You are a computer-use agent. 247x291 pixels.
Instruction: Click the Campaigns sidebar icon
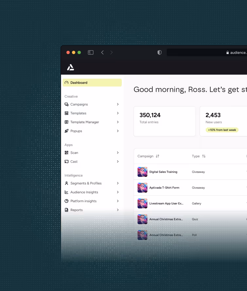click(x=66, y=104)
